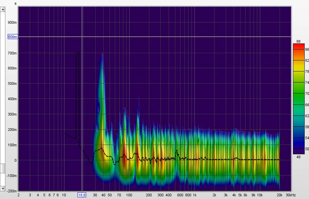Click the 48 minimum level label
The width and height of the screenshot is (309, 199).
(x=298, y=157)
